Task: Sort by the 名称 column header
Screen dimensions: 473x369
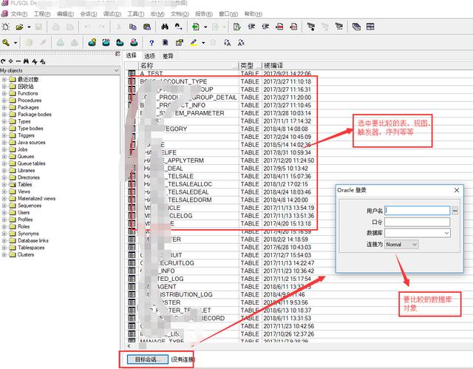Action: 188,66
